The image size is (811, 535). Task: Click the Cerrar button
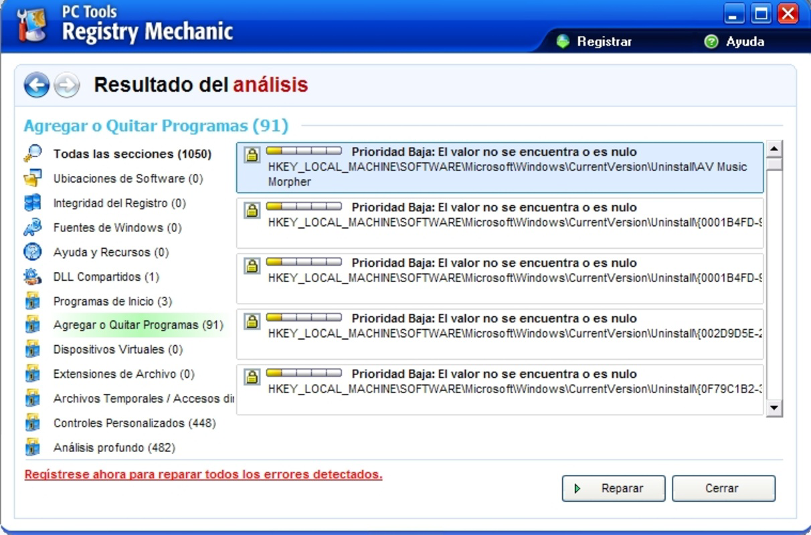pyautogui.click(x=723, y=488)
